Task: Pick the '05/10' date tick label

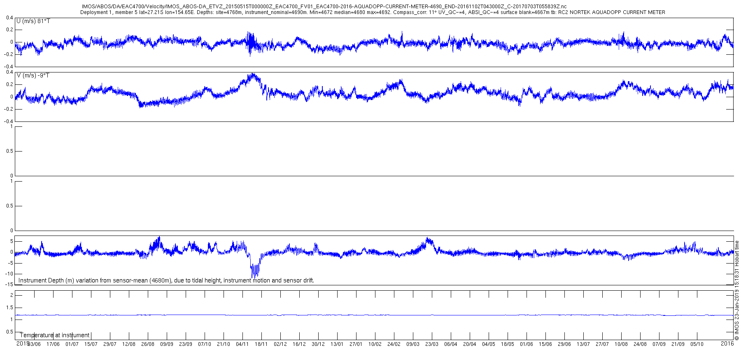Action: [697, 344]
